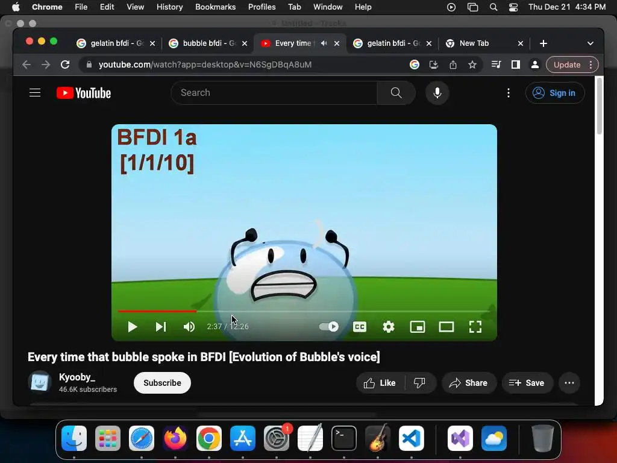Seek along the red video progress bar

pos(304,311)
